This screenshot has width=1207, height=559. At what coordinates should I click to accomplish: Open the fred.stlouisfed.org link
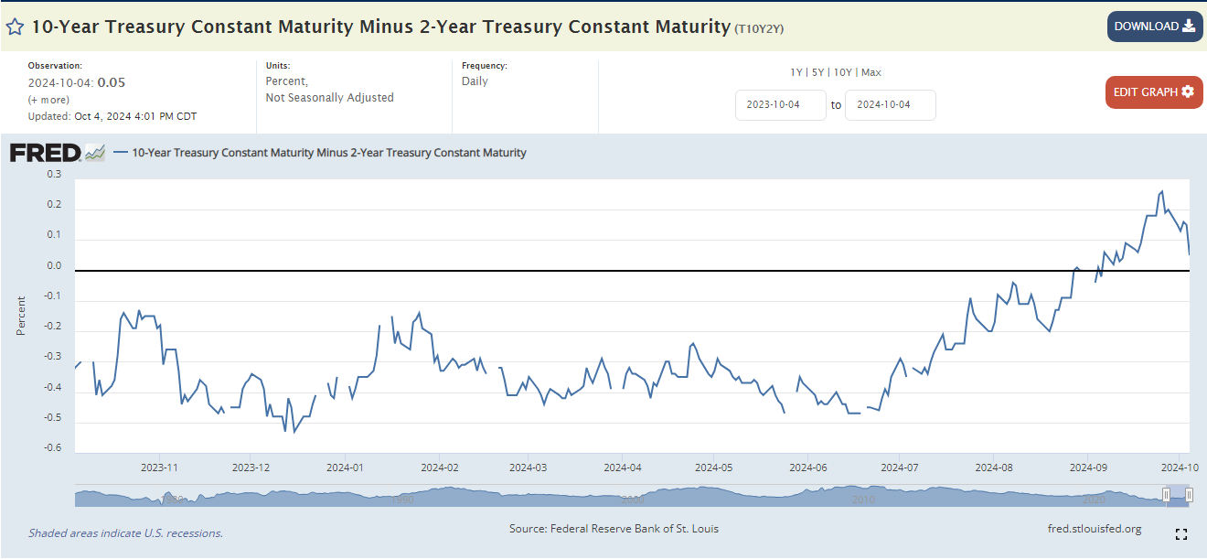[1095, 529]
